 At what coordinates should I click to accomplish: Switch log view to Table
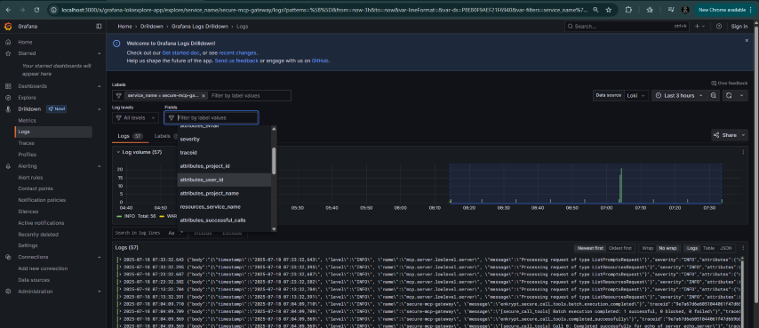click(x=708, y=248)
